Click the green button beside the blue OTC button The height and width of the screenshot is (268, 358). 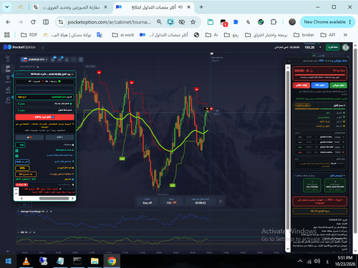(x=338, y=85)
